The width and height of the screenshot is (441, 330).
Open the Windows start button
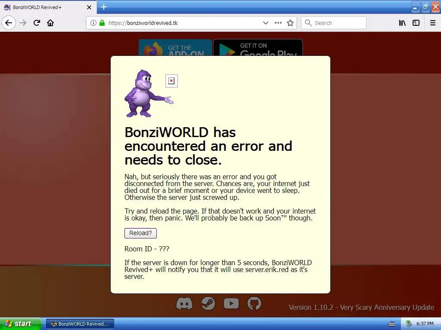21,324
